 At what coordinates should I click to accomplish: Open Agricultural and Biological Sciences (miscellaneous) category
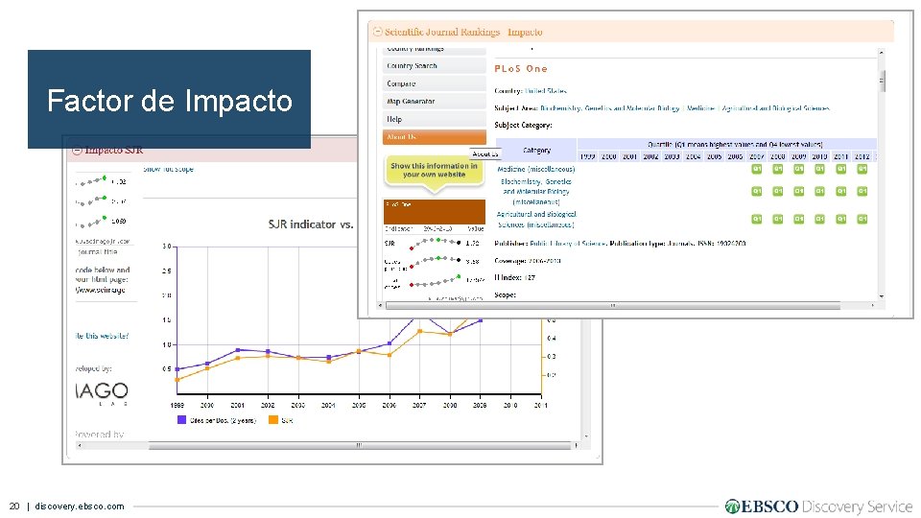pos(535,219)
